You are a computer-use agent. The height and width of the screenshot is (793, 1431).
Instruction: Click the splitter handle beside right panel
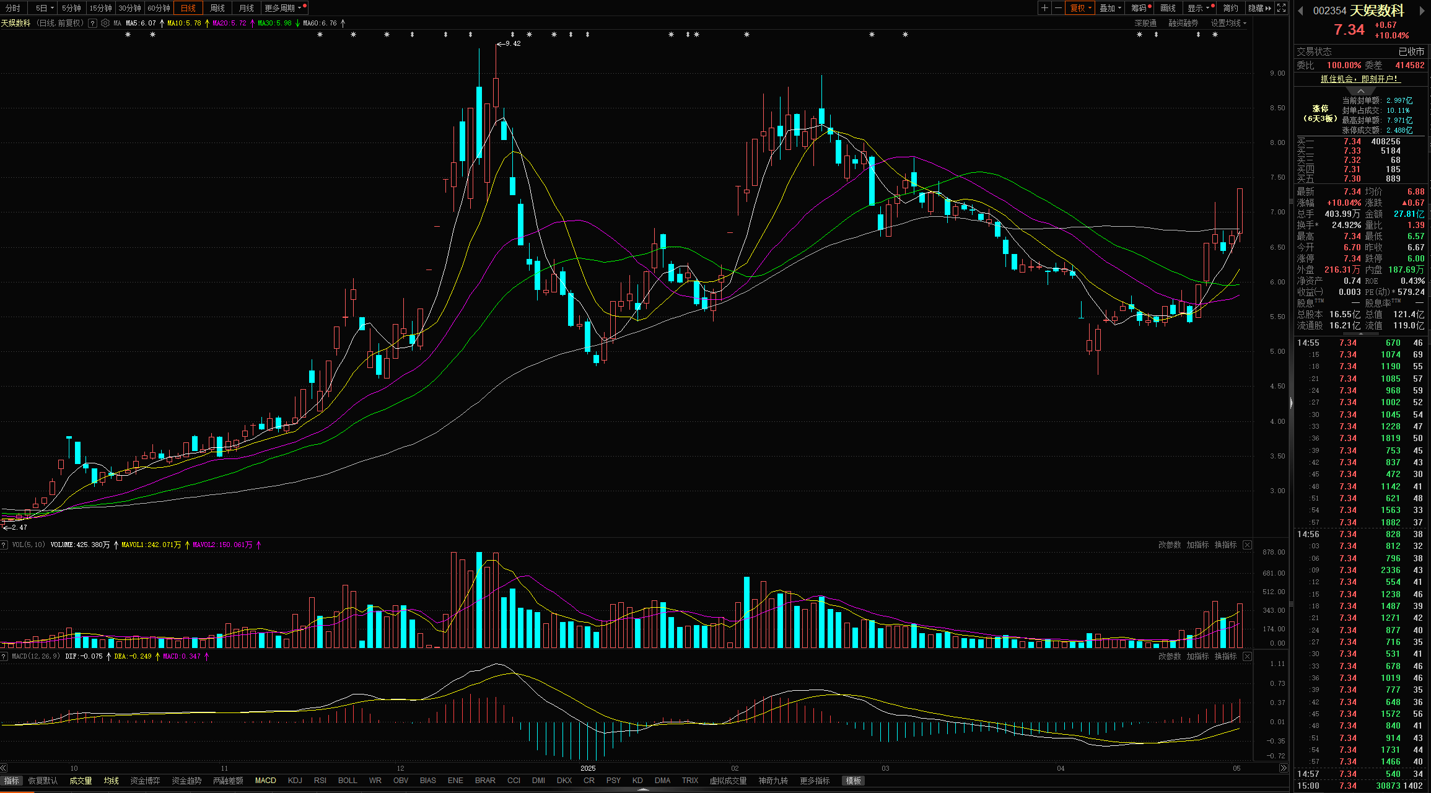point(1291,403)
